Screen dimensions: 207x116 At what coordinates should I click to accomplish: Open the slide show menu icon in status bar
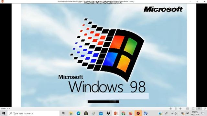[x=175, y=109]
